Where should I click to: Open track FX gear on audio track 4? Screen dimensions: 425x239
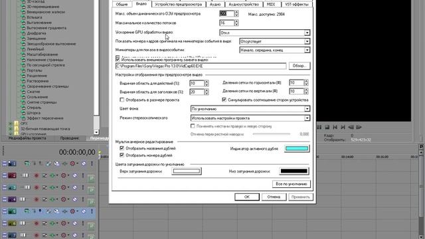[64, 199]
